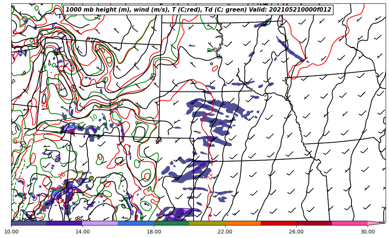The width and height of the screenshot is (389, 238).
Task: Click the red temperature contour label 26
Action: point(62,174)
